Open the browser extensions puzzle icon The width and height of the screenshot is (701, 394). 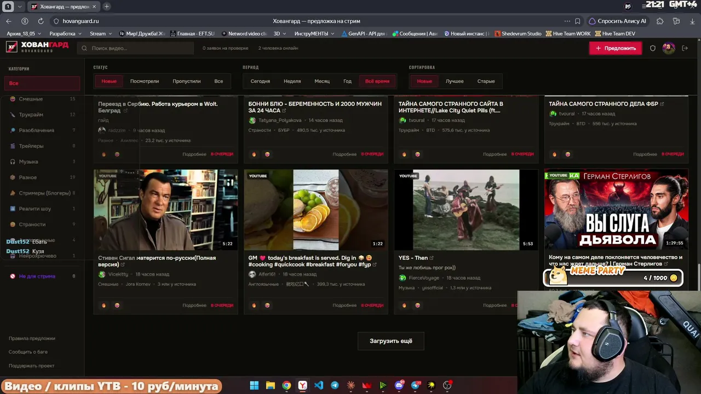660,21
